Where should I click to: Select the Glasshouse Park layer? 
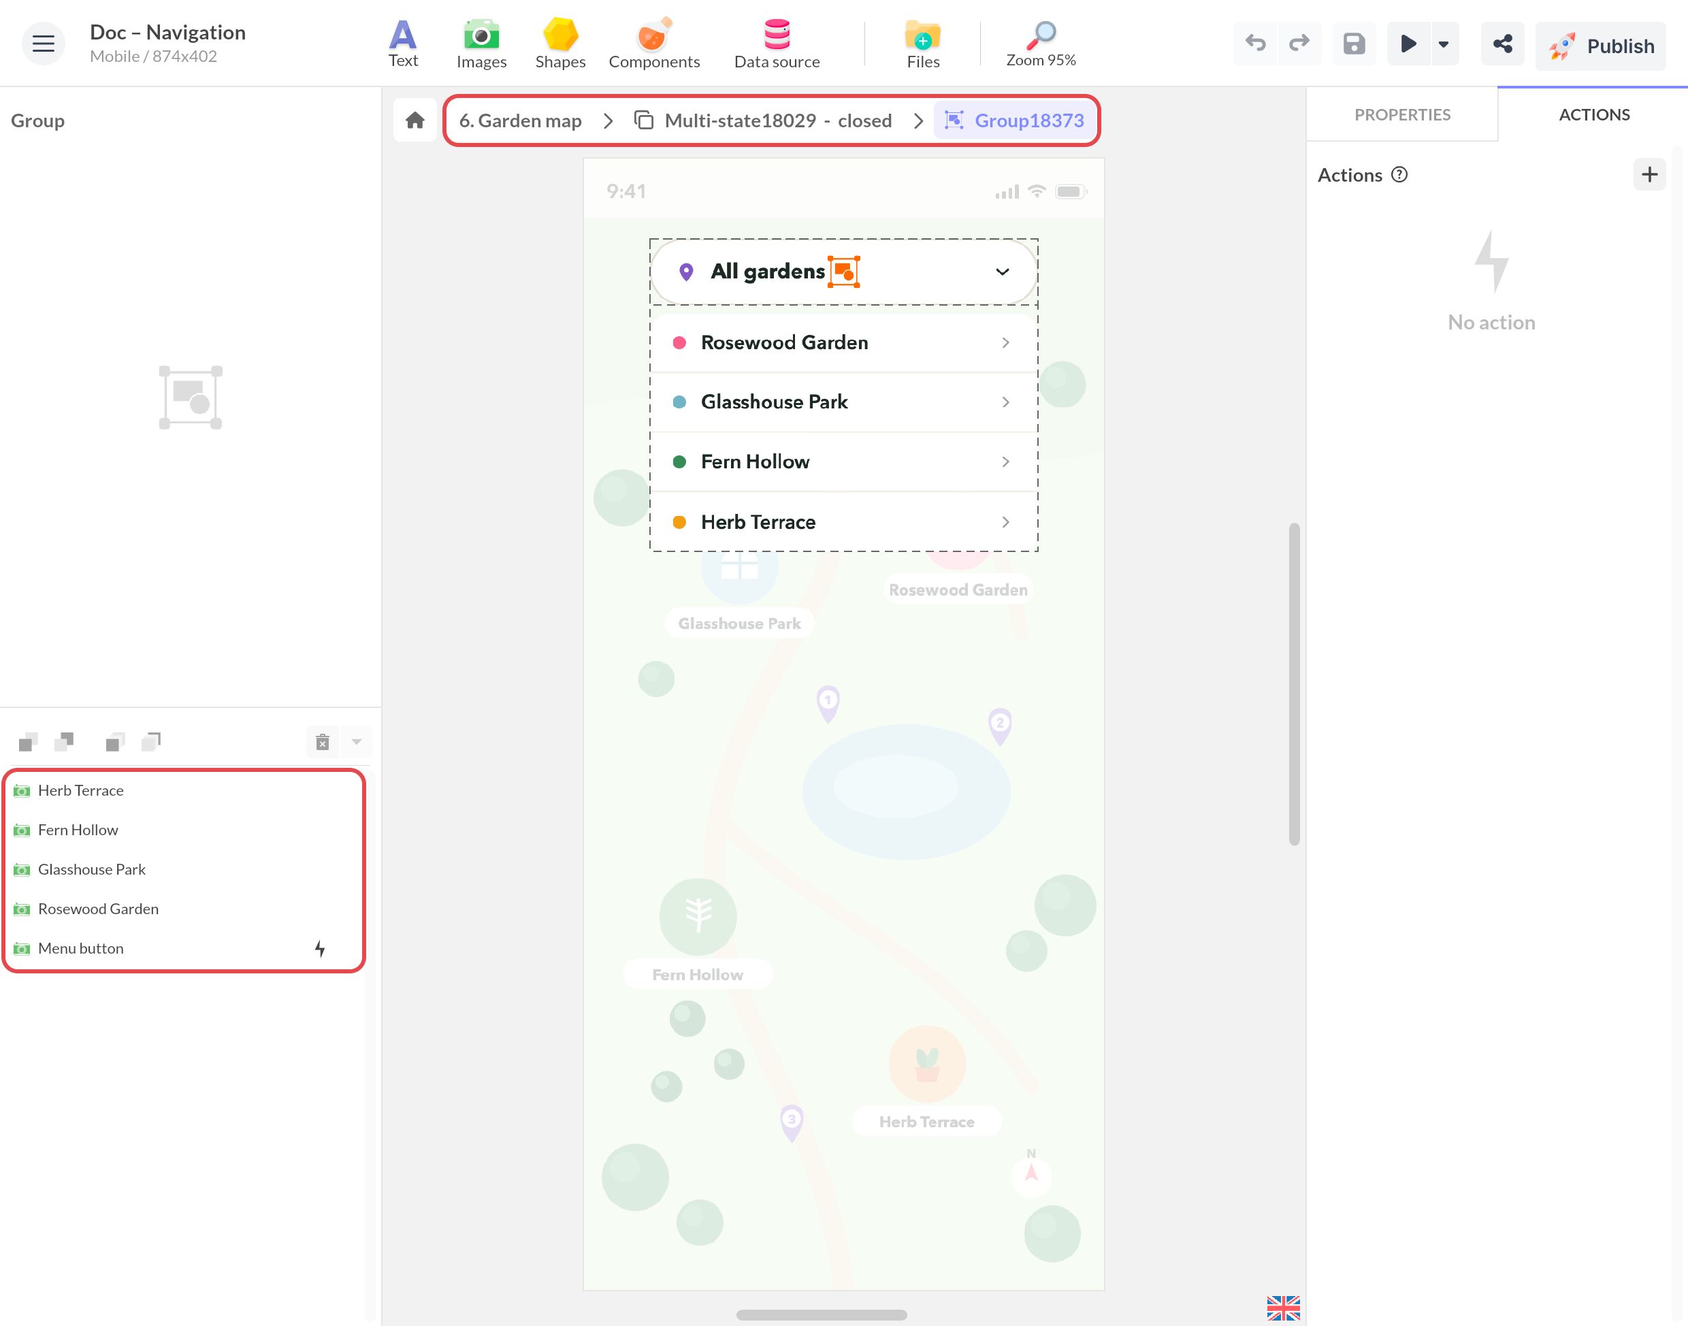[x=184, y=869]
